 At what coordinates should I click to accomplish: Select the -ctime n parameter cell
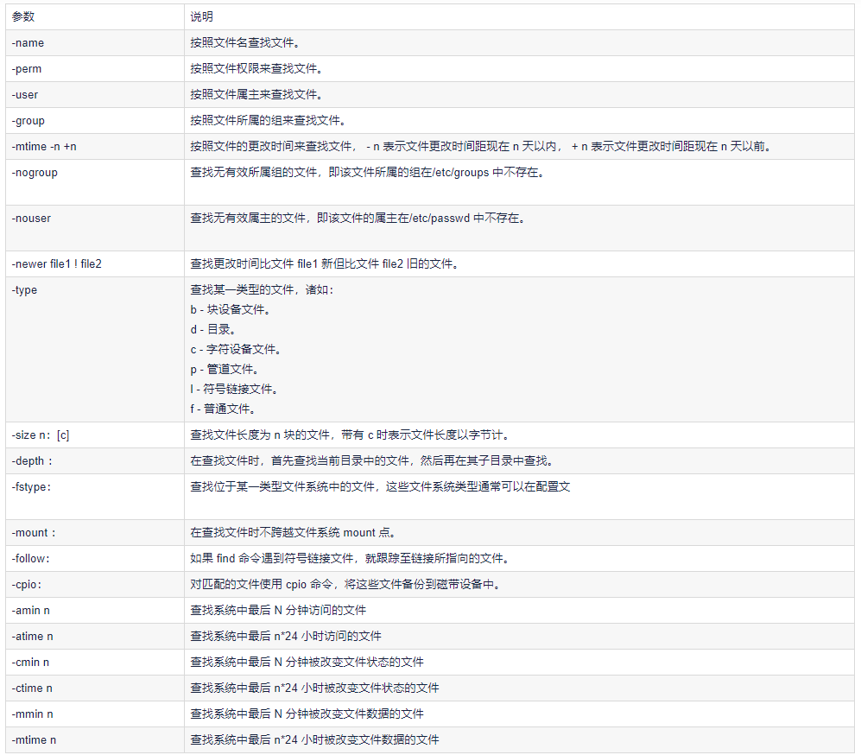(32, 688)
